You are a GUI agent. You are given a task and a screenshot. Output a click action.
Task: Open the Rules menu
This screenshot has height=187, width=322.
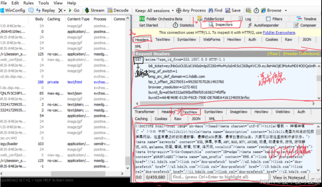[29, 3]
